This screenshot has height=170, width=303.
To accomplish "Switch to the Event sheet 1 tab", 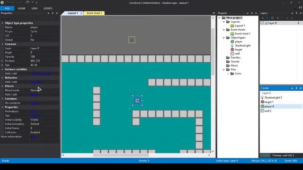I will click(x=94, y=13).
